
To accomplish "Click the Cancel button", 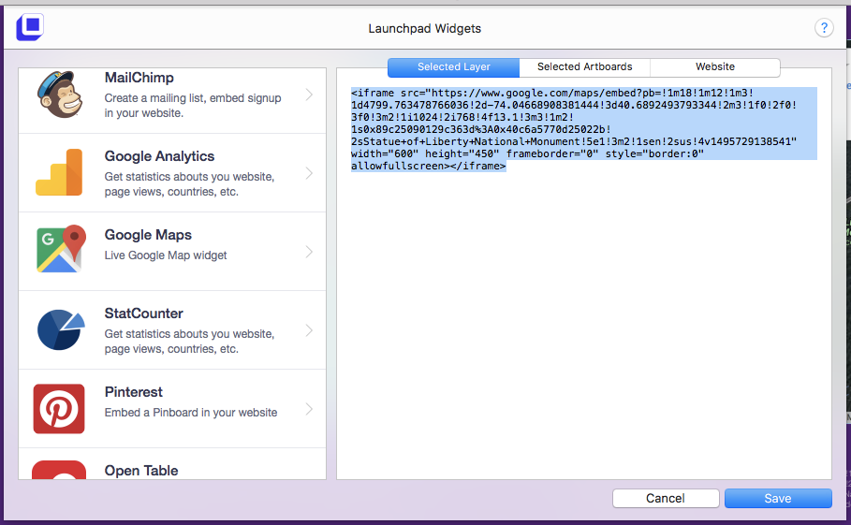I will pyautogui.click(x=666, y=499).
